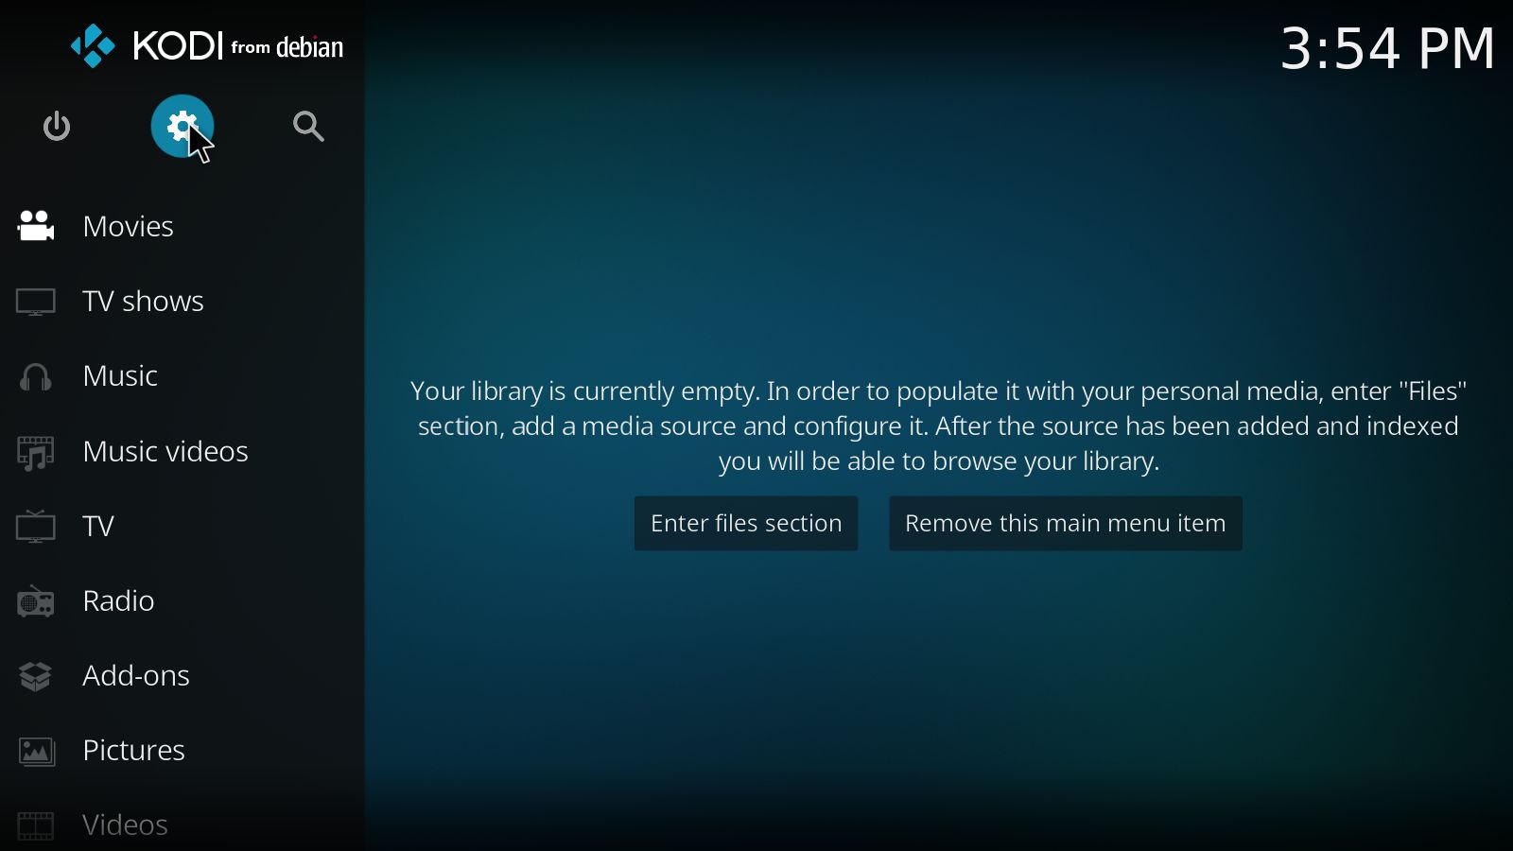Select the Music headphones icon

tap(36, 377)
